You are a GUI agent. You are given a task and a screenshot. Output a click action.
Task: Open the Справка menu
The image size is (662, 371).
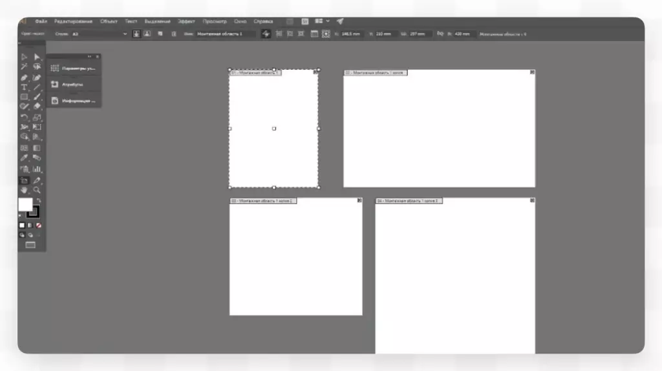tap(263, 21)
